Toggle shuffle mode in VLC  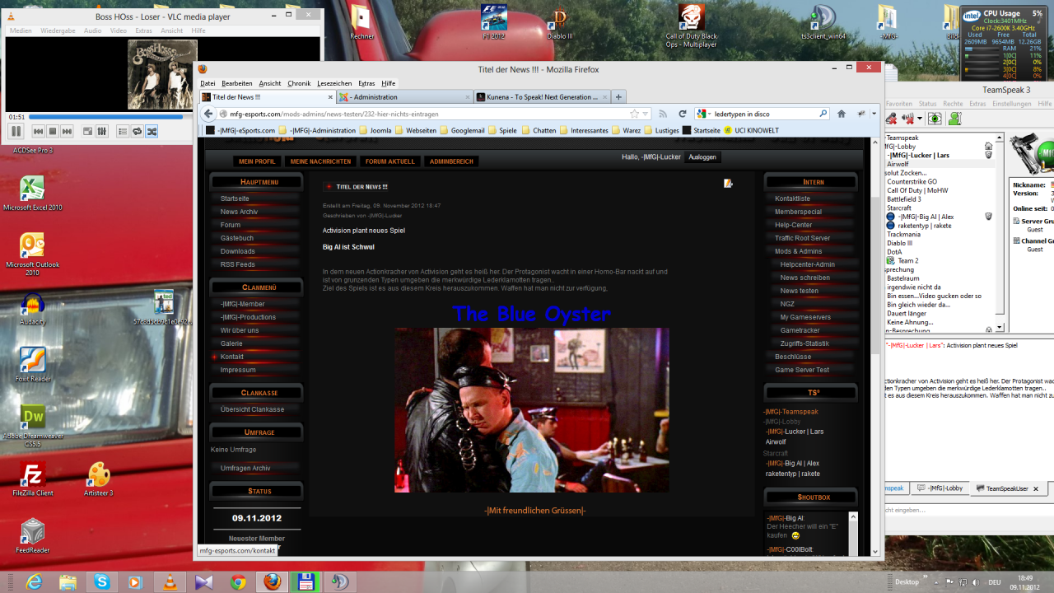point(152,131)
